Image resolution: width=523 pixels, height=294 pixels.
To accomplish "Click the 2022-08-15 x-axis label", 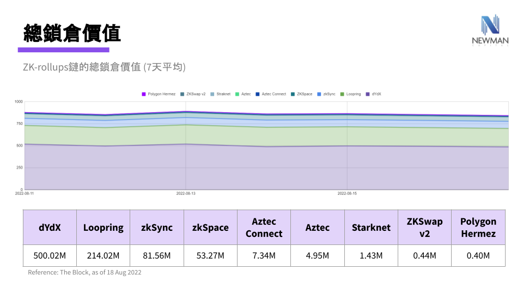I will point(347,193).
